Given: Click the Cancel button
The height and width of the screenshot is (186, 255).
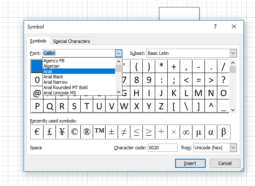Looking at the screenshot, I should [x=225, y=163].
